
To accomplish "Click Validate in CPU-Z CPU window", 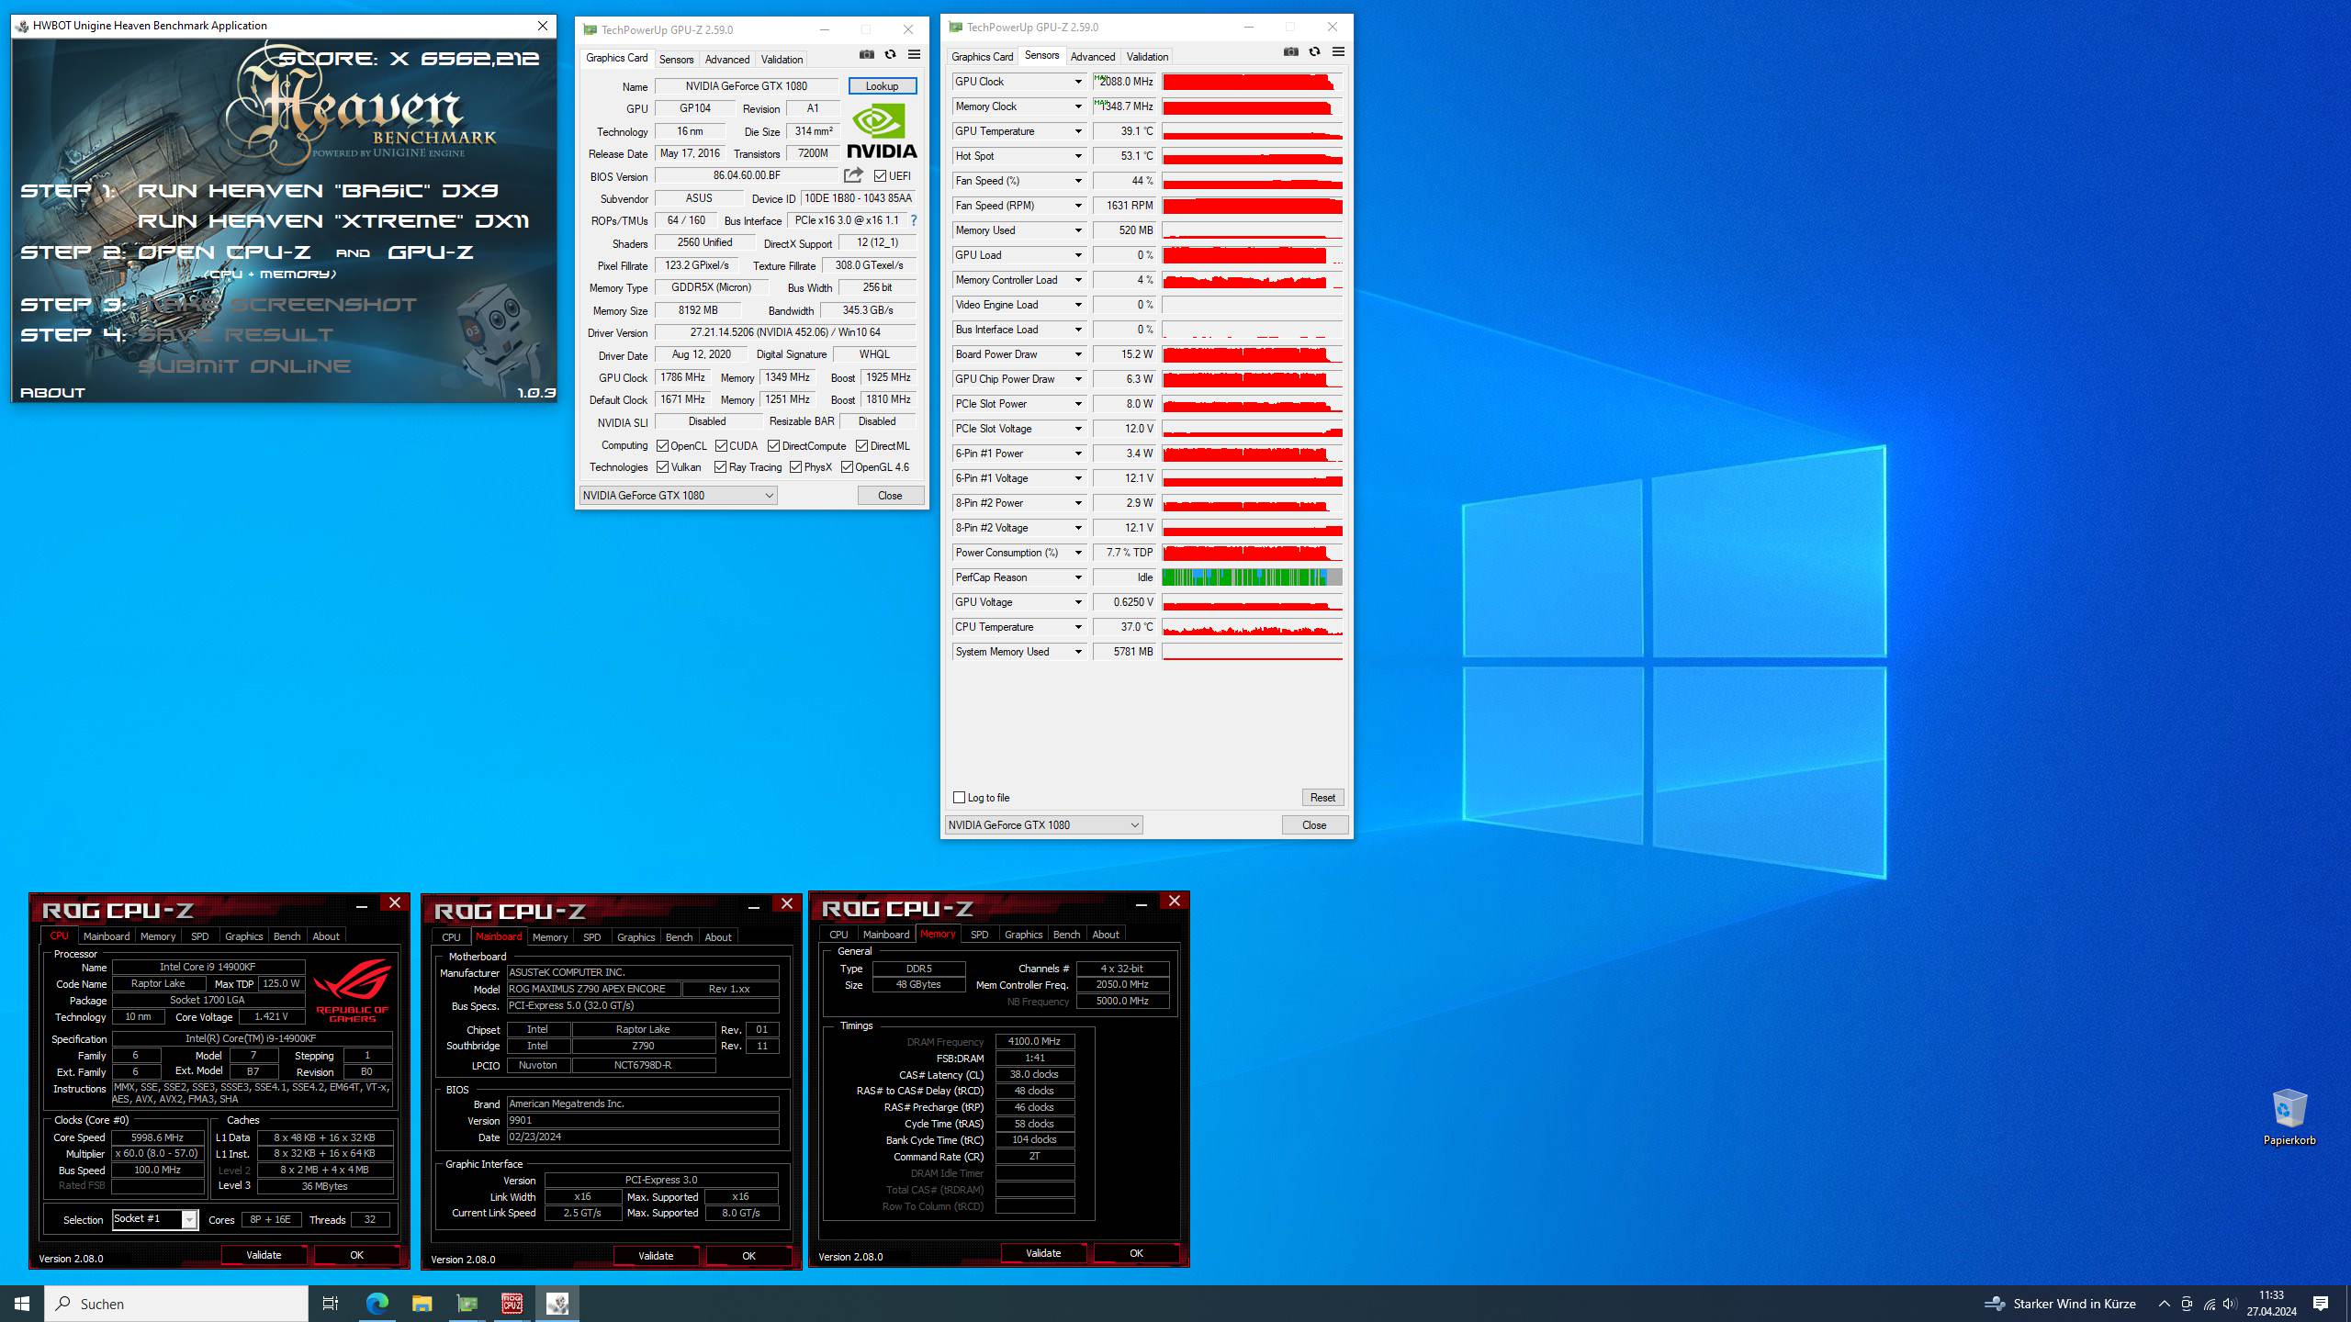I will click(264, 1255).
